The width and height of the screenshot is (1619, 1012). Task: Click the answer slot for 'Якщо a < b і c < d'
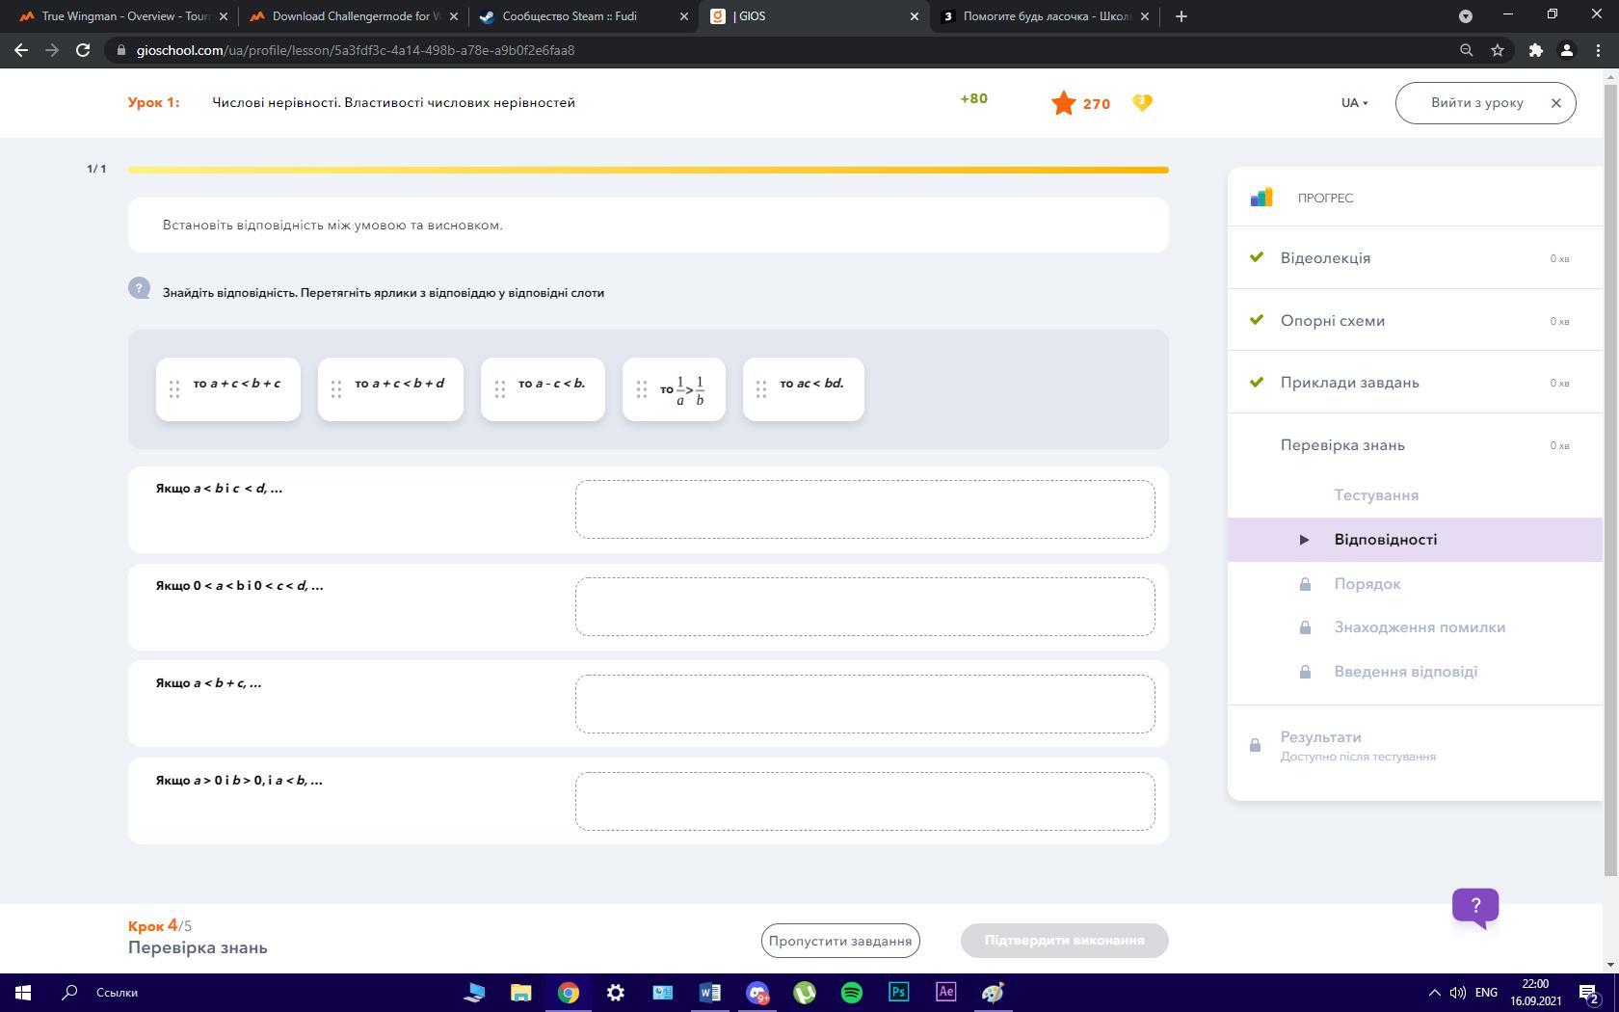pos(864,509)
